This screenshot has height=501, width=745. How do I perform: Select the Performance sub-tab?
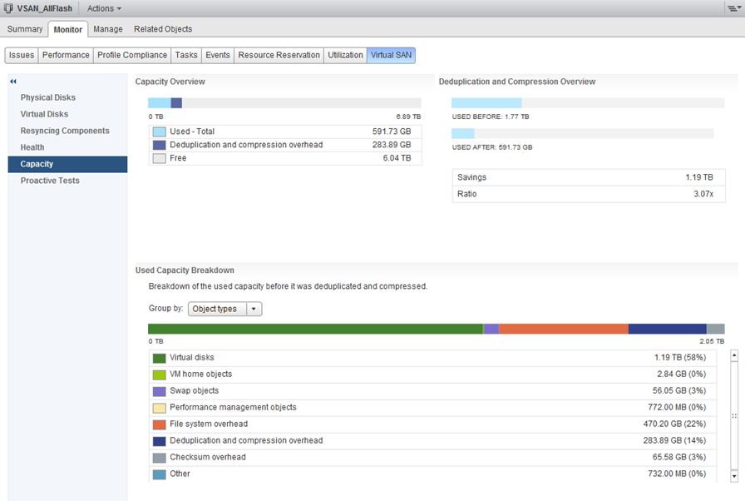tap(66, 55)
